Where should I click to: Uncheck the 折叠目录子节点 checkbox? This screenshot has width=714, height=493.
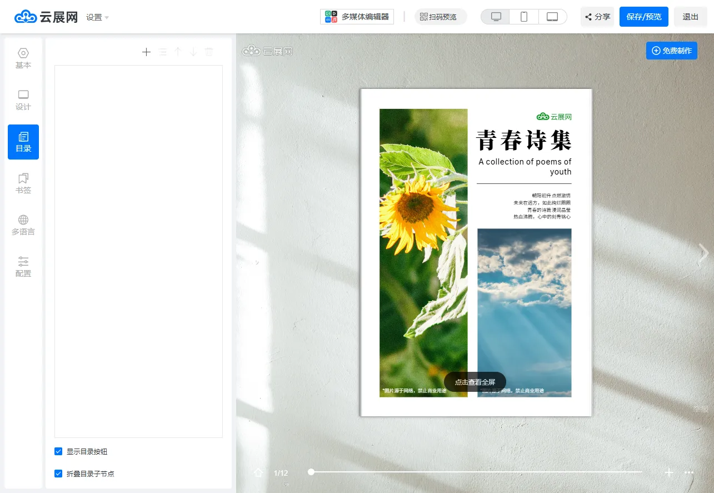point(58,474)
